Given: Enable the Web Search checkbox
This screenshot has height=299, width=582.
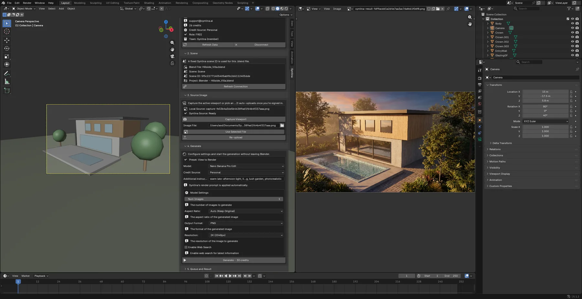Looking at the screenshot, I should click(186, 247).
